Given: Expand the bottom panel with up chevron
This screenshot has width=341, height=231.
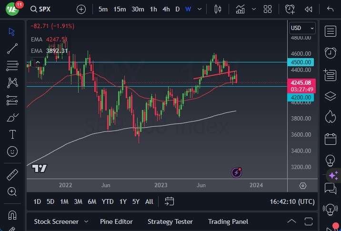Looking at the screenshot, I should [x=291, y=221].
